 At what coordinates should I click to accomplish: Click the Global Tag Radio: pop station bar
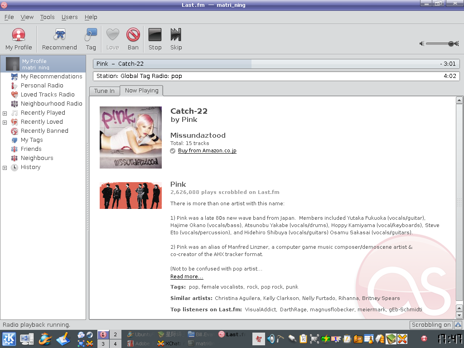click(x=276, y=76)
